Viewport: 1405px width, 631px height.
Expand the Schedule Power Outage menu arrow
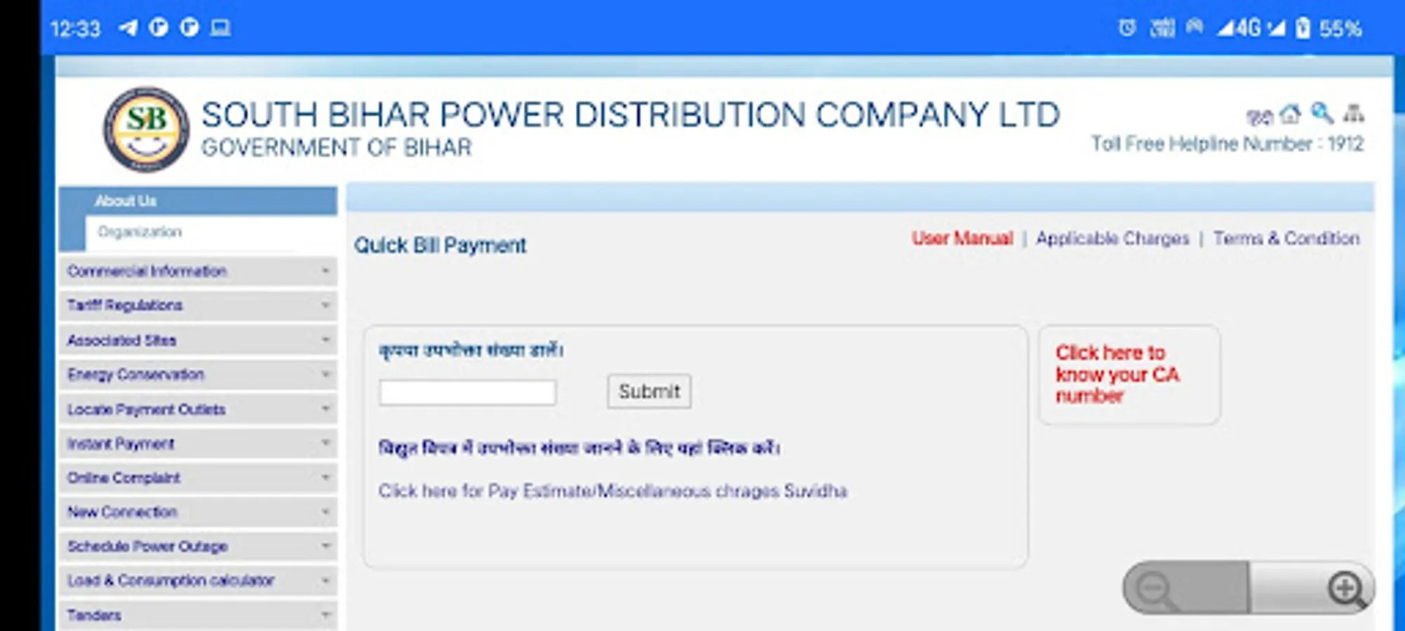(x=325, y=545)
